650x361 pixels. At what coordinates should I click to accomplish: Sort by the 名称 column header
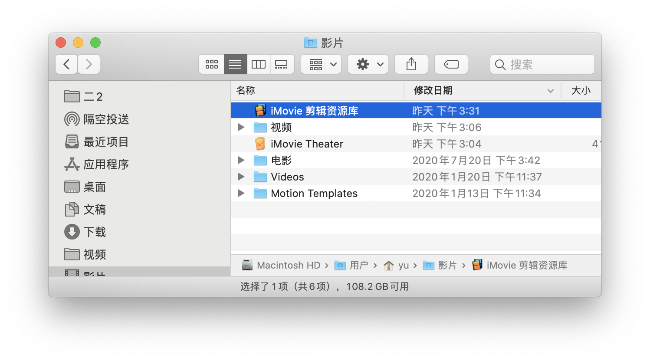click(x=317, y=90)
